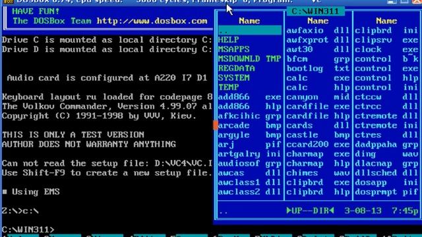Select file arcade bmp
Viewport: 422px width, 237px height.
250,126
